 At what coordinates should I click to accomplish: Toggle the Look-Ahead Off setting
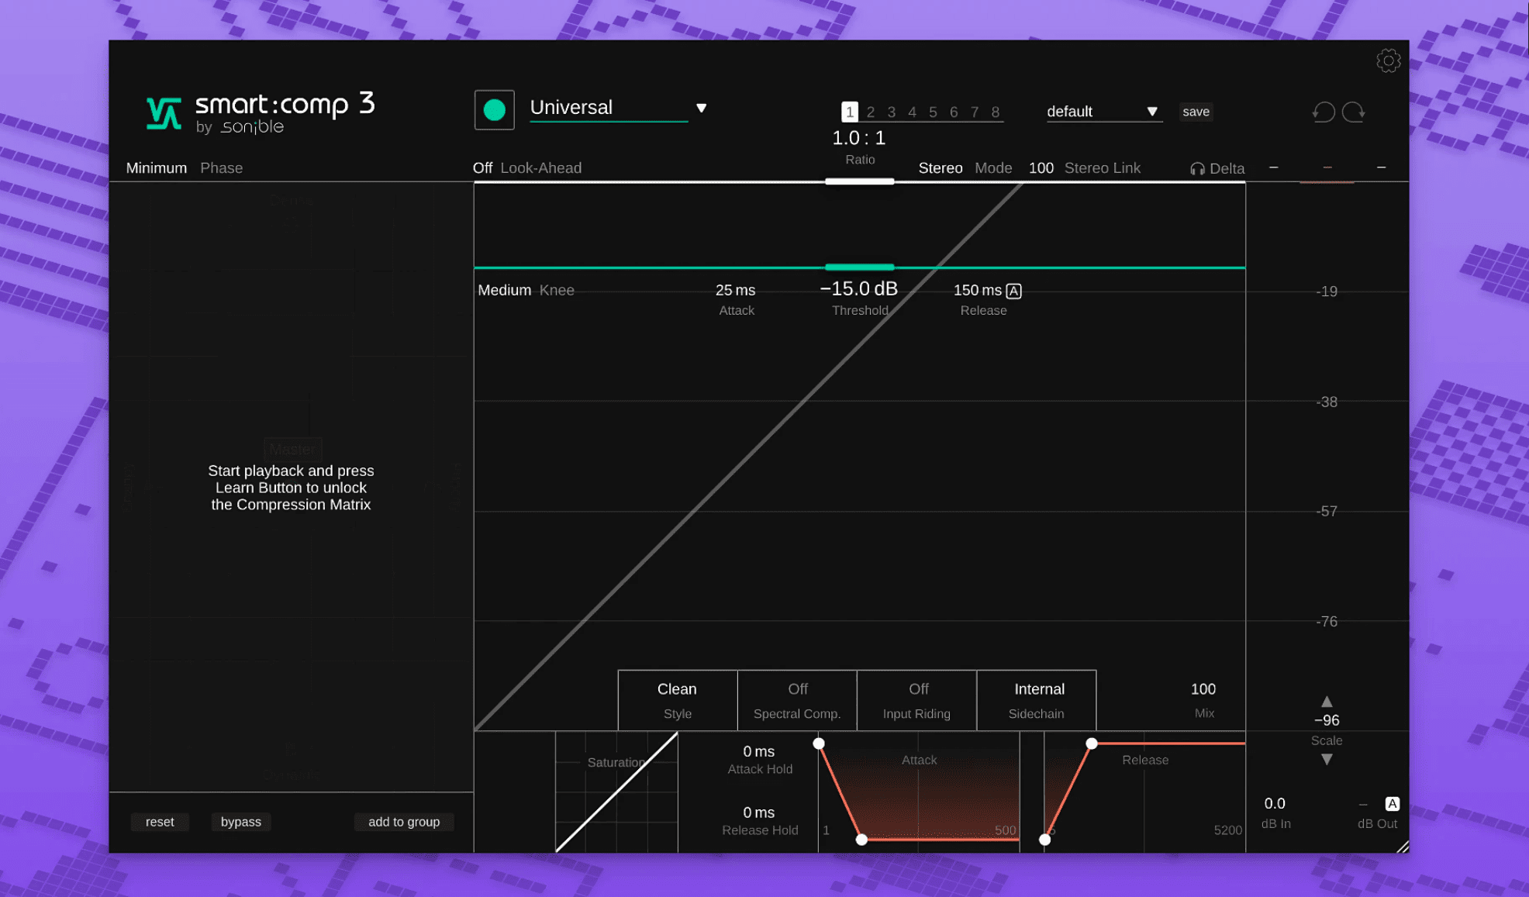527,168
